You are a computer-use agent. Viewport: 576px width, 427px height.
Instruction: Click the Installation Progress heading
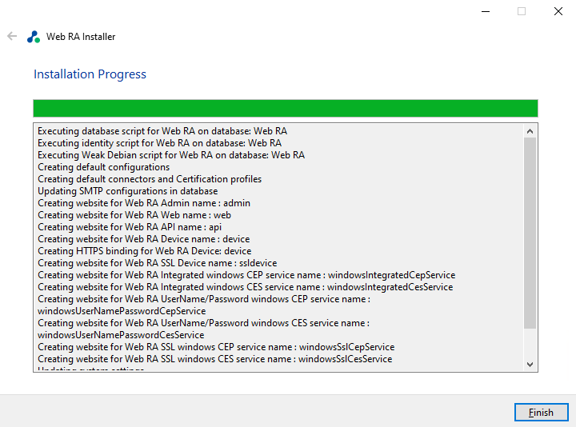[90, 74]
